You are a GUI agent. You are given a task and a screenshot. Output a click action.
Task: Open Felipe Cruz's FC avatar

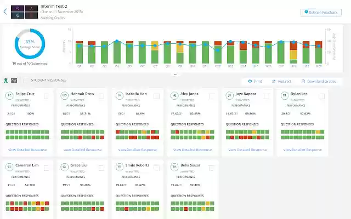click(x=9, y=95)
